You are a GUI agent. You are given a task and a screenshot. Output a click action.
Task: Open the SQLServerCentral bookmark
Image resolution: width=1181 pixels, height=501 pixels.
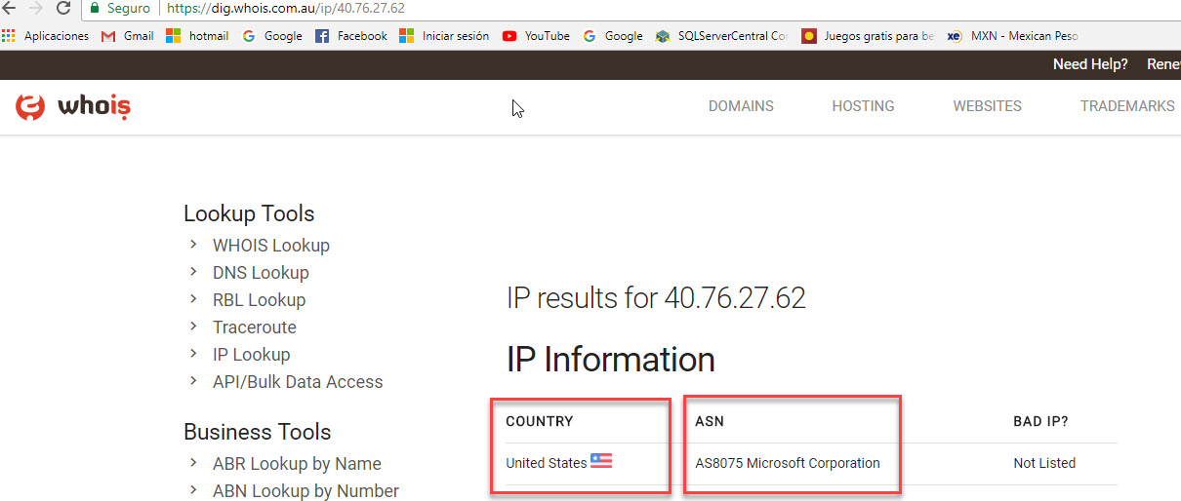click(x=722, y=36)
